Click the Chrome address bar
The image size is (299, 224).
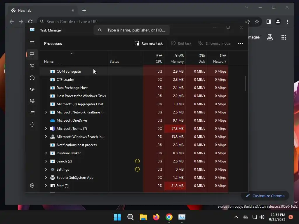click(141, 22)
